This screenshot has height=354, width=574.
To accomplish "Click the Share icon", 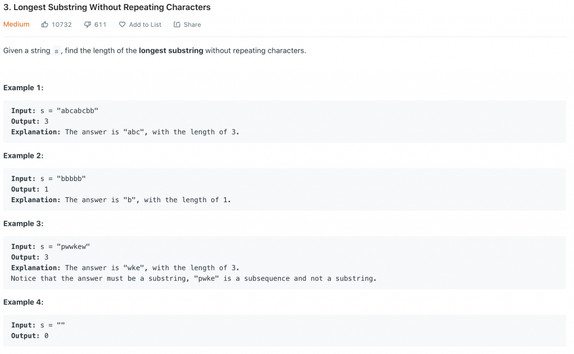I will point(177,25).
